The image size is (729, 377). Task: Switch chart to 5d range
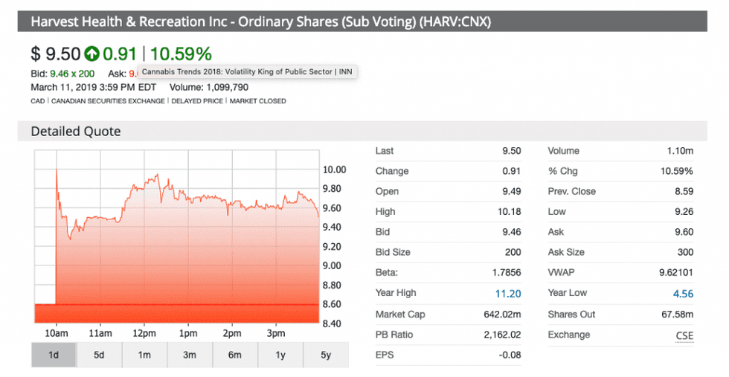99,355
